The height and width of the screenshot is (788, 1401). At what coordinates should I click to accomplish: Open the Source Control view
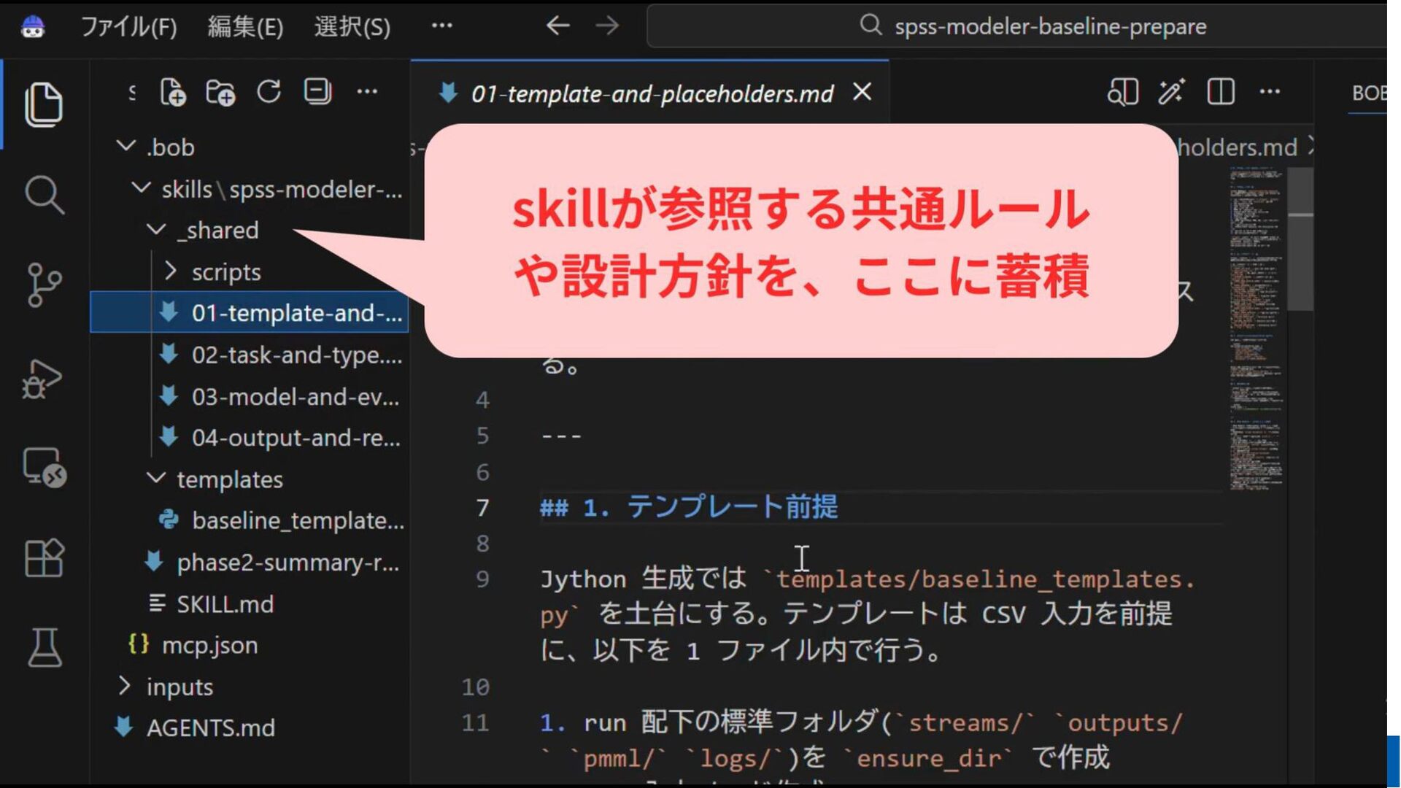tap(44, 285)
